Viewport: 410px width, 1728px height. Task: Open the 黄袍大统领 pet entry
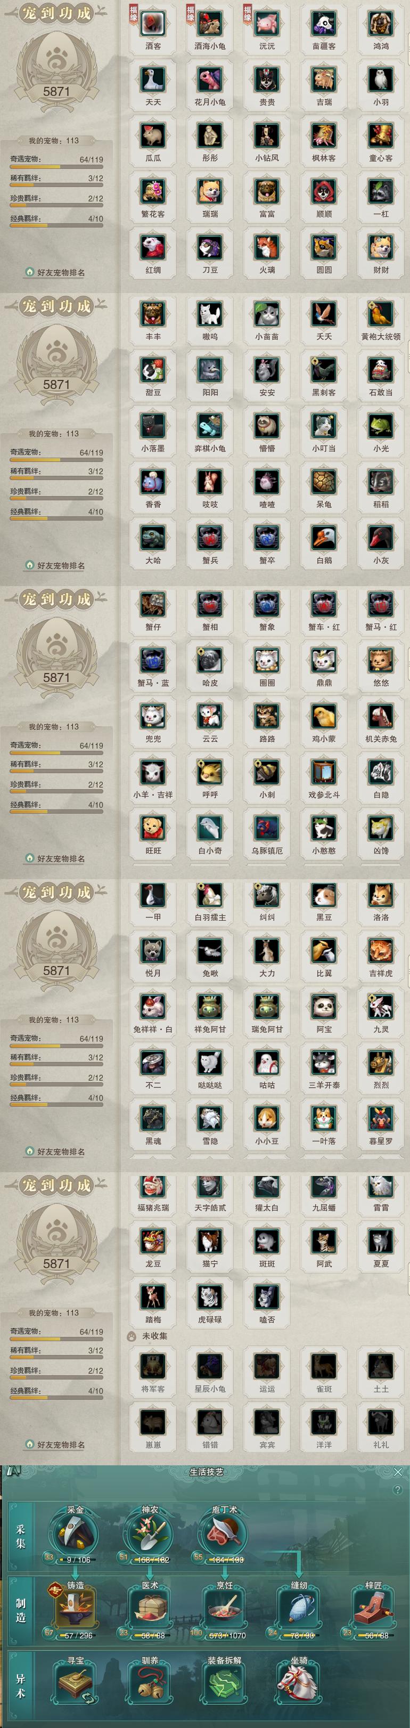381,313
